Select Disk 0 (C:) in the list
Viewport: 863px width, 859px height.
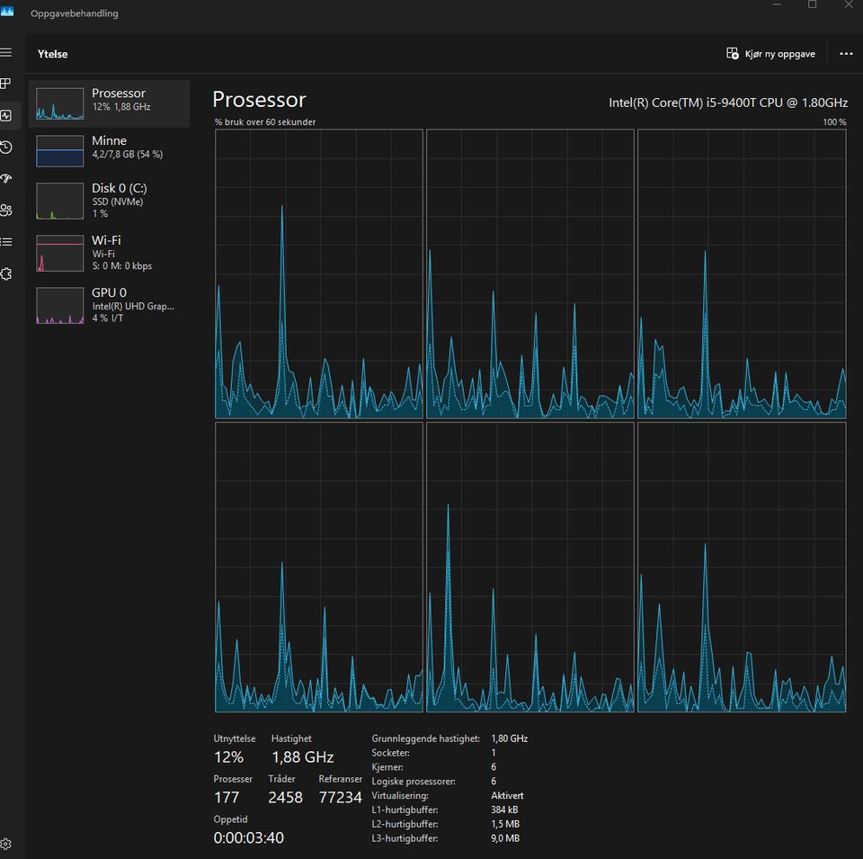tap(109, 201)
